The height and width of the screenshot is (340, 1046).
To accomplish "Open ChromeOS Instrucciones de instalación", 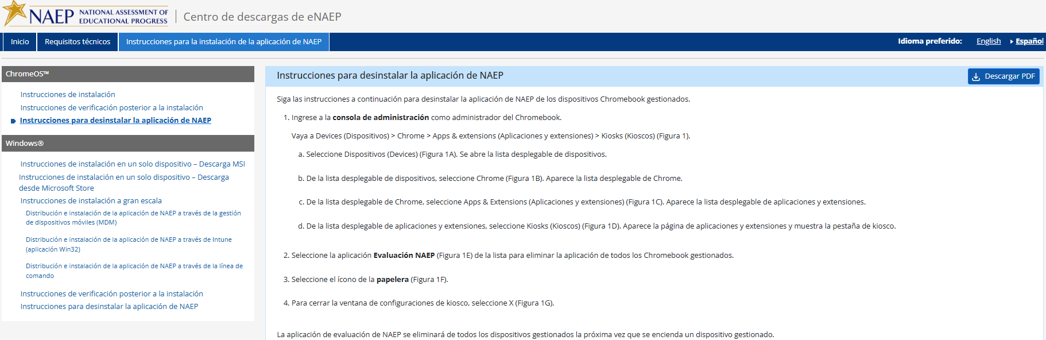I will click(68, 95).
